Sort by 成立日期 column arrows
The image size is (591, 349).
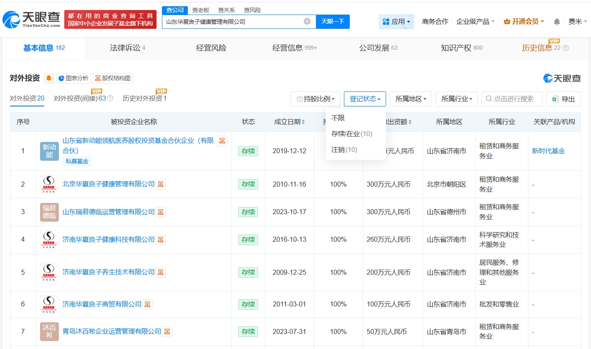(303, 122)
